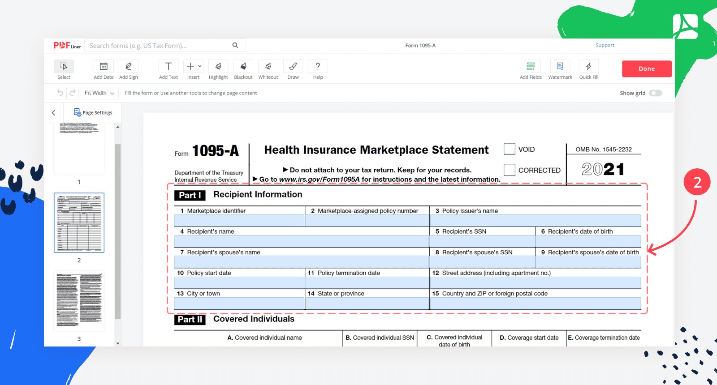Tick the CORRECTED checkbox
This screenshot has height=385, width=717.
coord(510,170)
